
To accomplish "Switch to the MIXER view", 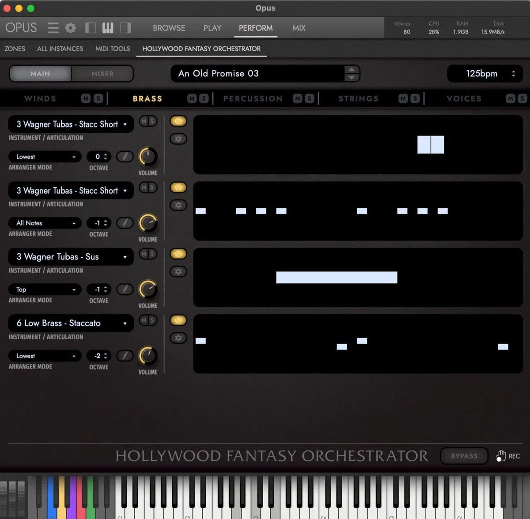I will coord(102,73).
